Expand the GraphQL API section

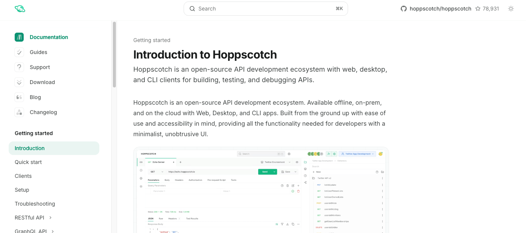click(53, 231)
